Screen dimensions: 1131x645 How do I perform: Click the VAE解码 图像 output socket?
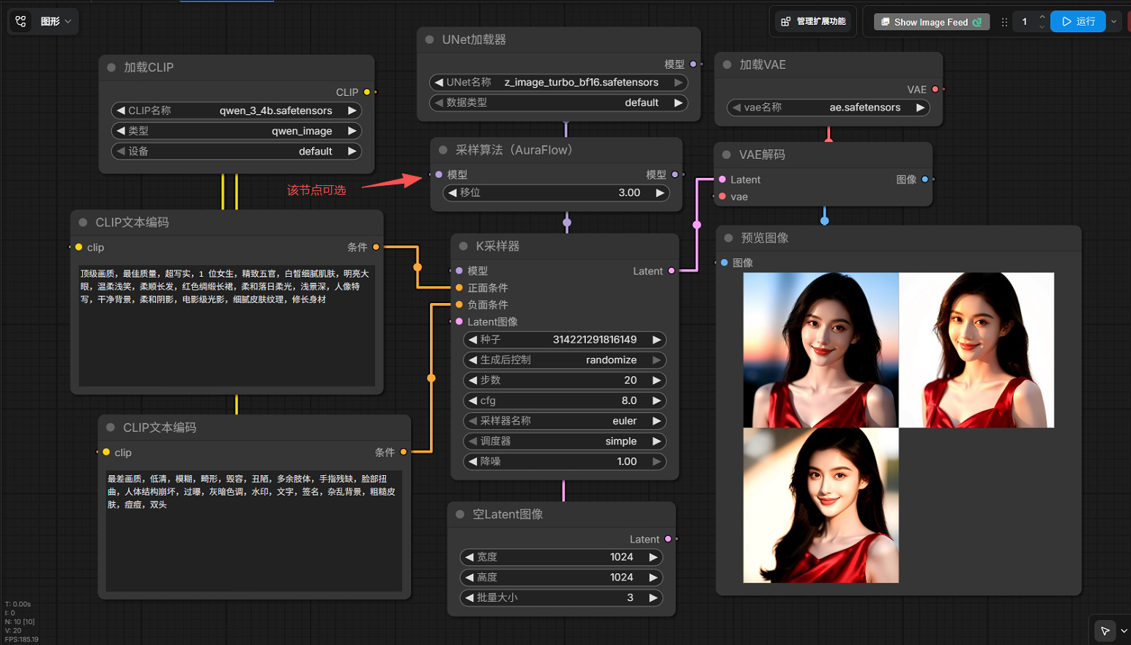(x=925, y=179)
